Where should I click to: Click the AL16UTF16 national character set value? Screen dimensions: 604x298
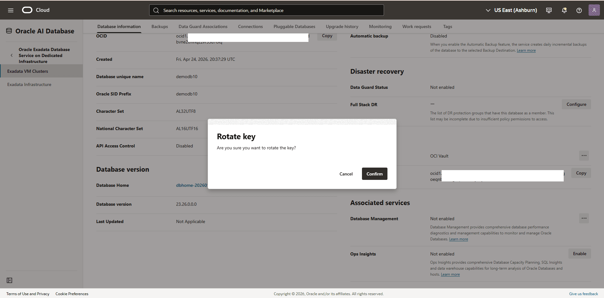coord(187,129)
